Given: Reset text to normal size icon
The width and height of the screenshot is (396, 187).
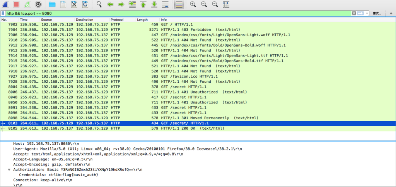Looking at the screenshot, I should (215, 4).
